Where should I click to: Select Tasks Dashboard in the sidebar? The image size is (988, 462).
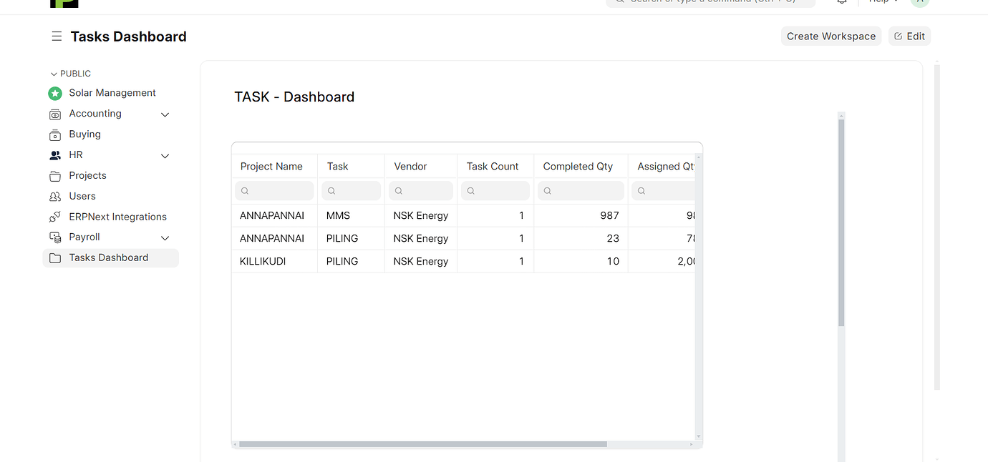[108, 257]
